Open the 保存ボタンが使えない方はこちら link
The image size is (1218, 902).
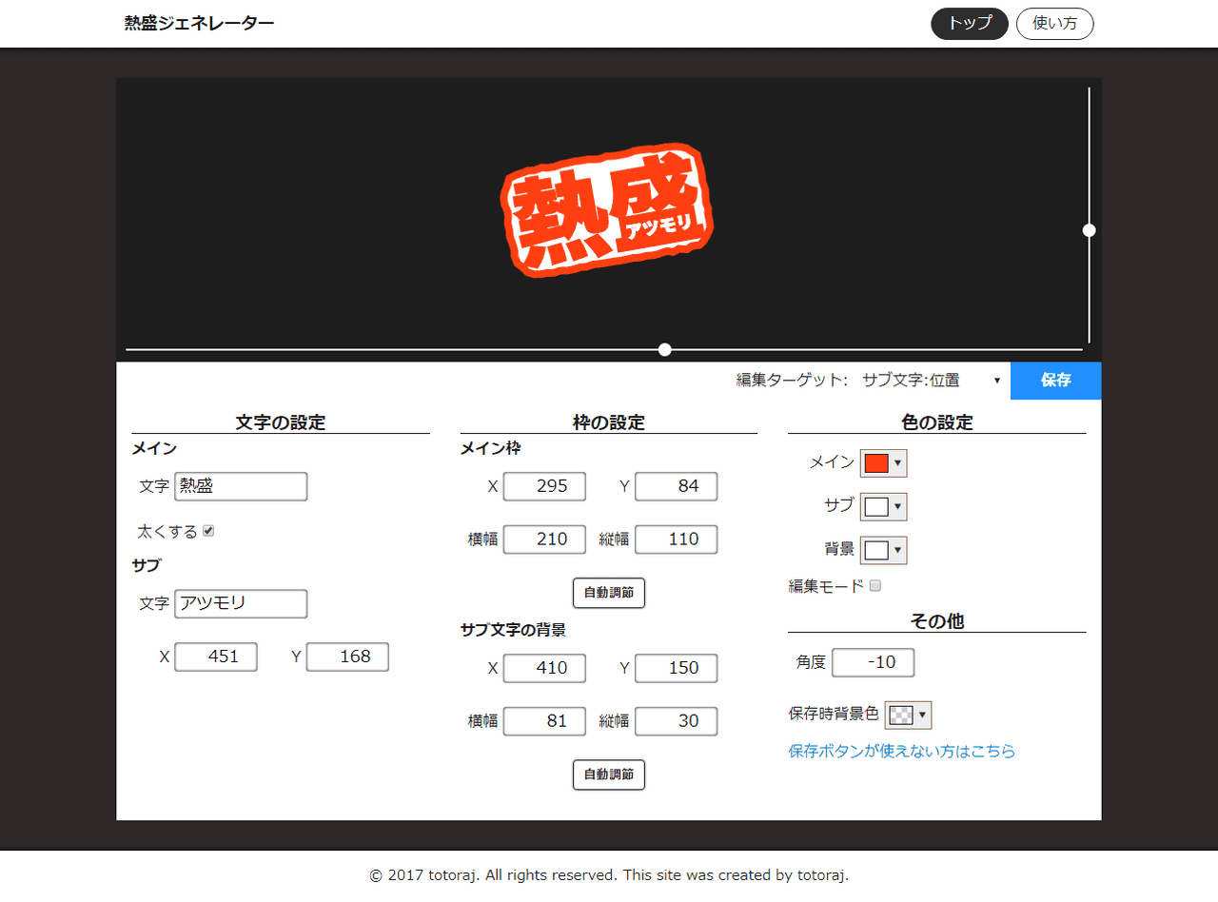tap(901, 751)
